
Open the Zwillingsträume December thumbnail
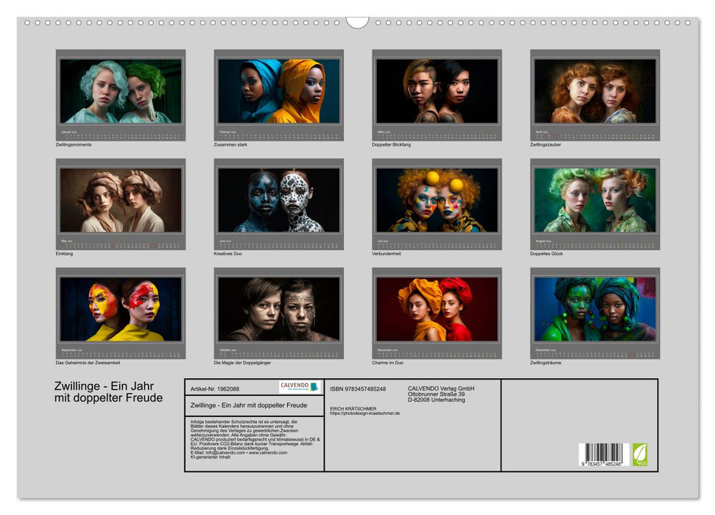click(x=595, y=310)
